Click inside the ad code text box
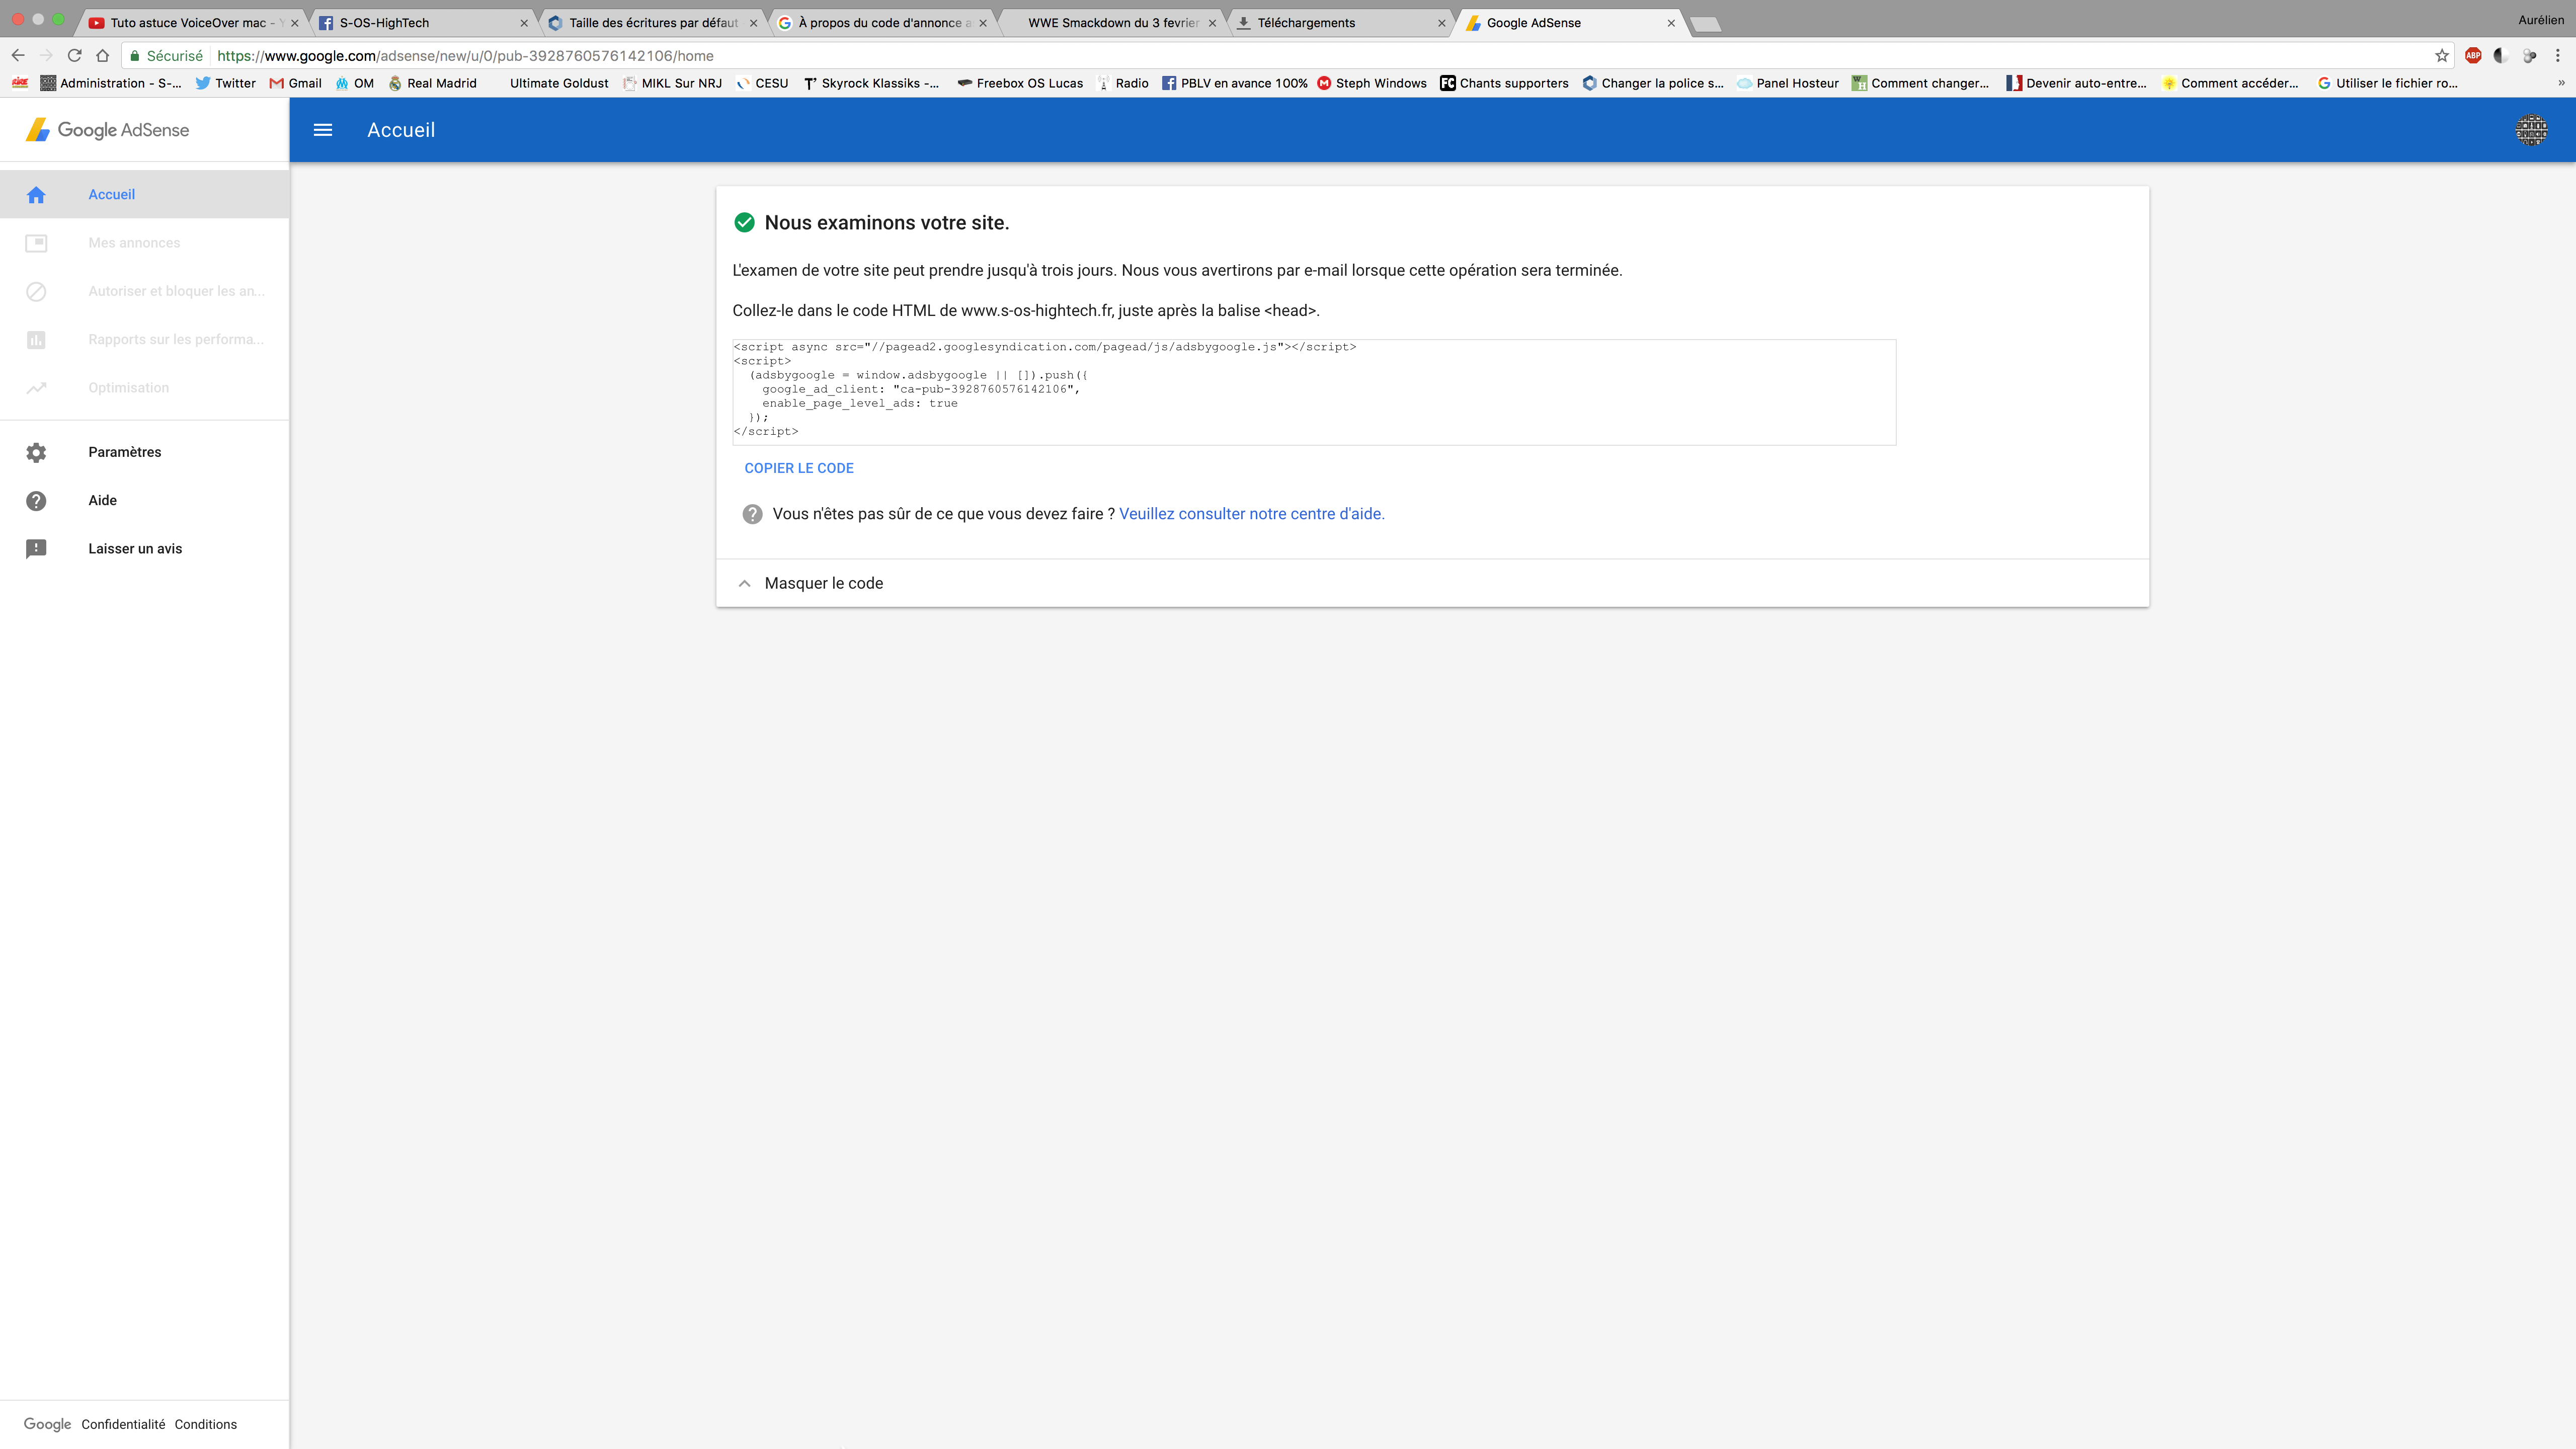Viewport: 2576px width, 1449px height. point(1313,392)
